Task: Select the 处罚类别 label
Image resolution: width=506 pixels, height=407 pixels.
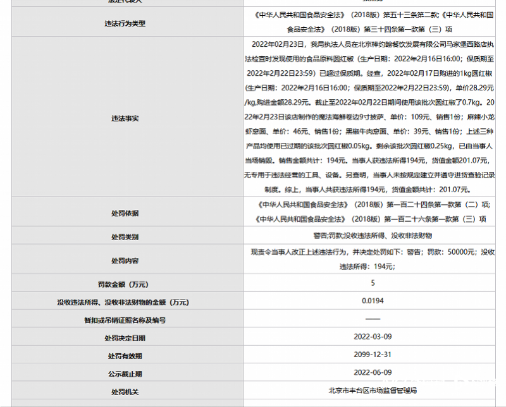Action: point(125,237)
